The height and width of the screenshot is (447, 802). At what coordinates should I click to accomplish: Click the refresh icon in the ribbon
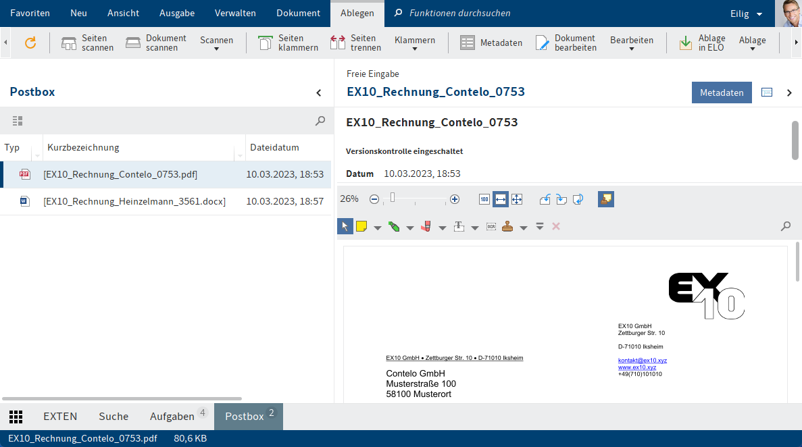[30, 43]
